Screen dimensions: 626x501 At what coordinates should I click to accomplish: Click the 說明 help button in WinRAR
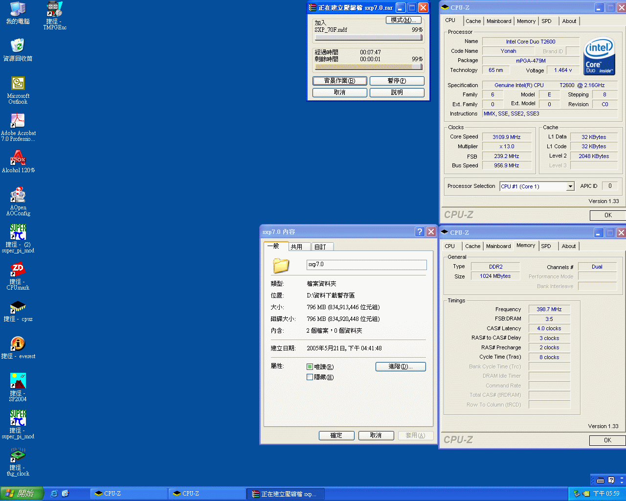point(397,92)
